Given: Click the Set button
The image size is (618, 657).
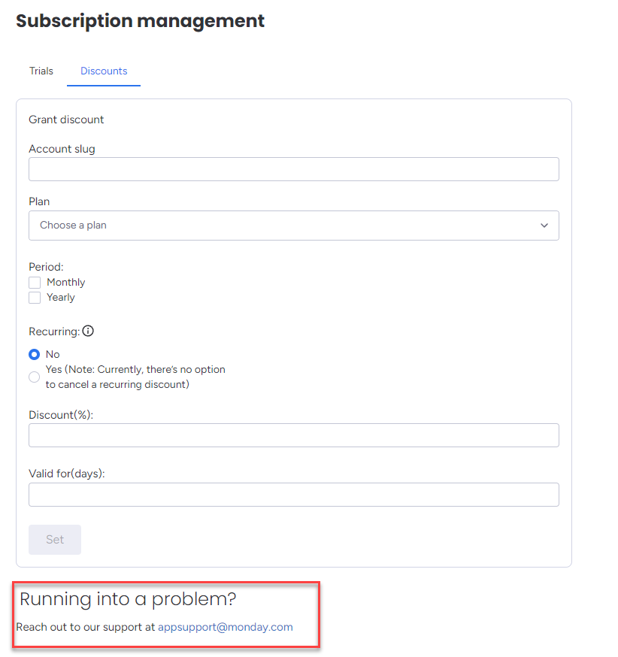Looking at the screenshot, I should pos(55,540).
